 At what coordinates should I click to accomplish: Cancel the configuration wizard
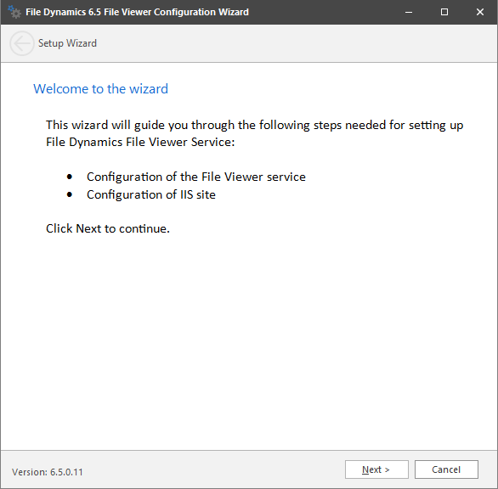tap(446, 469)
